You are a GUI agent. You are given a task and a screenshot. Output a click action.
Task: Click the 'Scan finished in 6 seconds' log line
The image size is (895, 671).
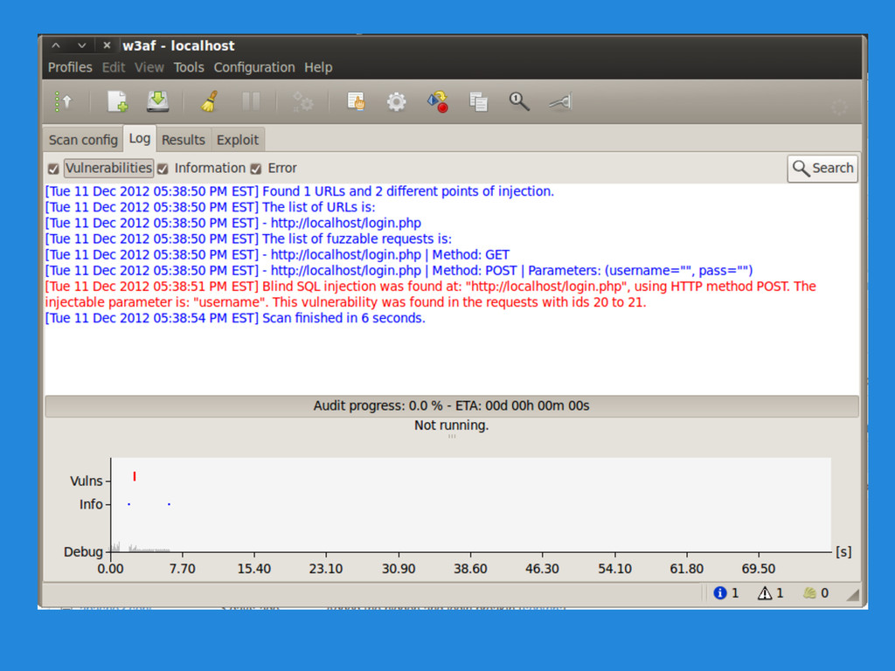point(235,318)
